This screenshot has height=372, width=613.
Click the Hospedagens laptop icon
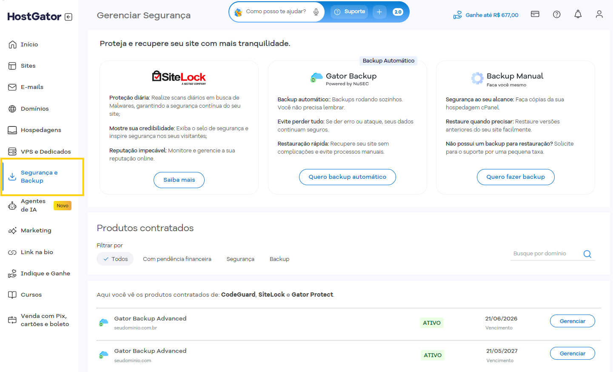tap(12, 130)
